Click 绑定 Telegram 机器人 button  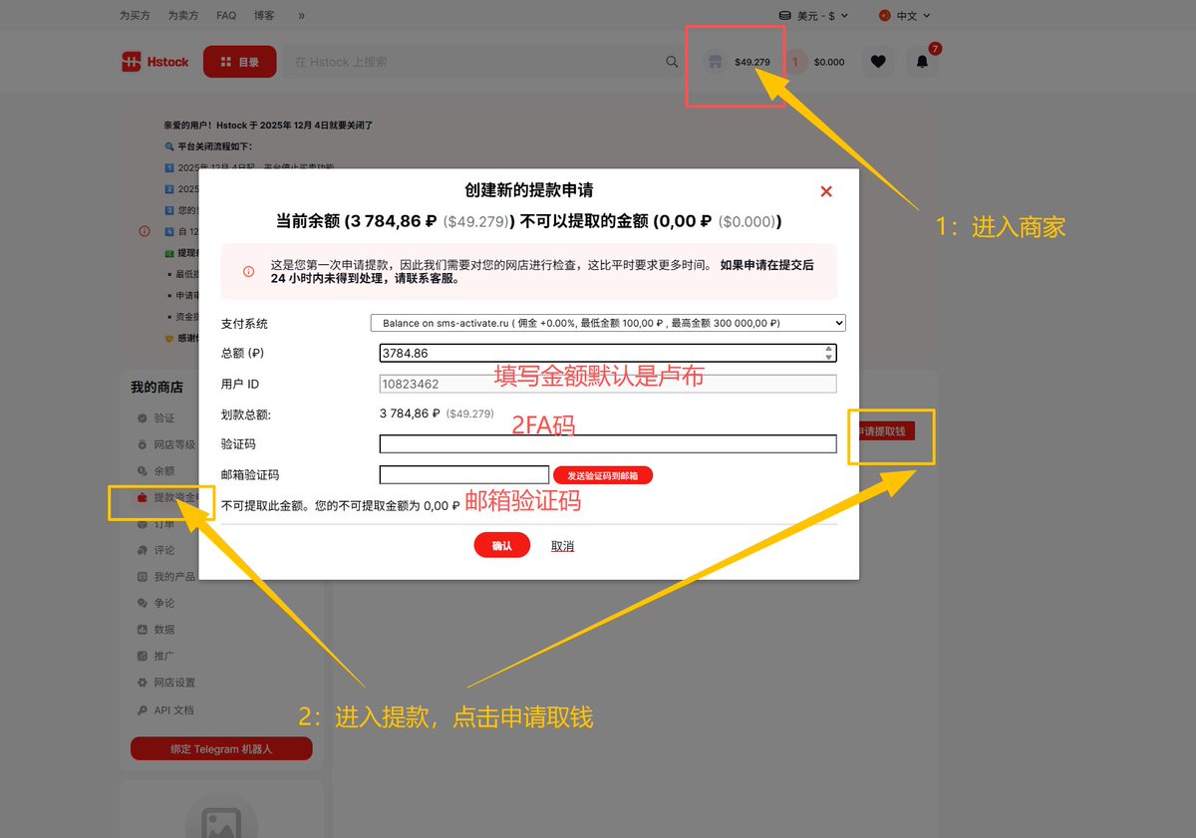(221, 749)
